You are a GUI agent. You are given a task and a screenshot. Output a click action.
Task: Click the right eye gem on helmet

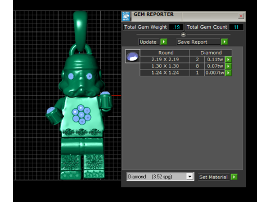(x=89, y=76)
